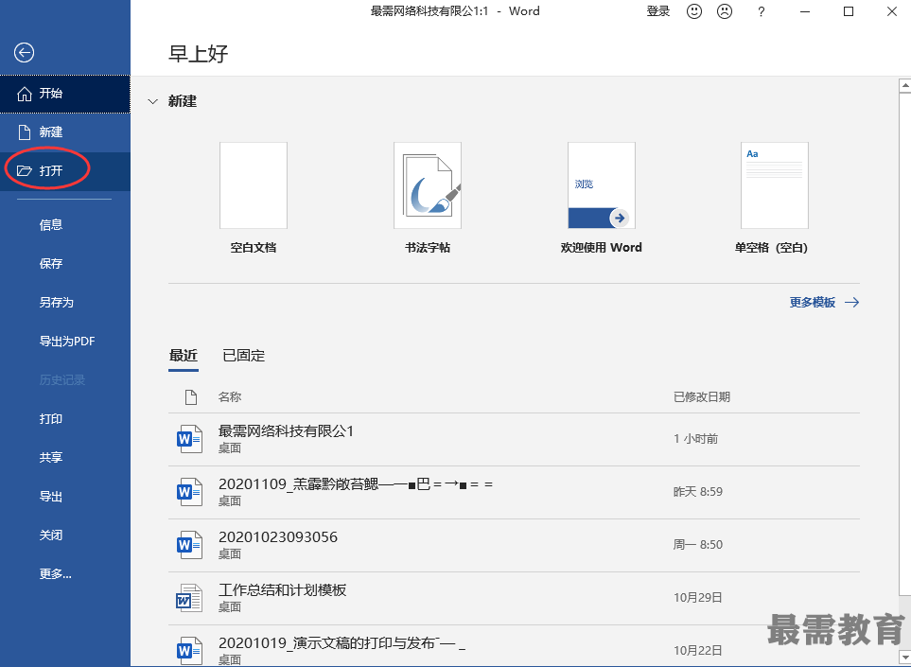Open help question mark icon
Viewport: 911px width, 667px height.
(x=762, y=11)
